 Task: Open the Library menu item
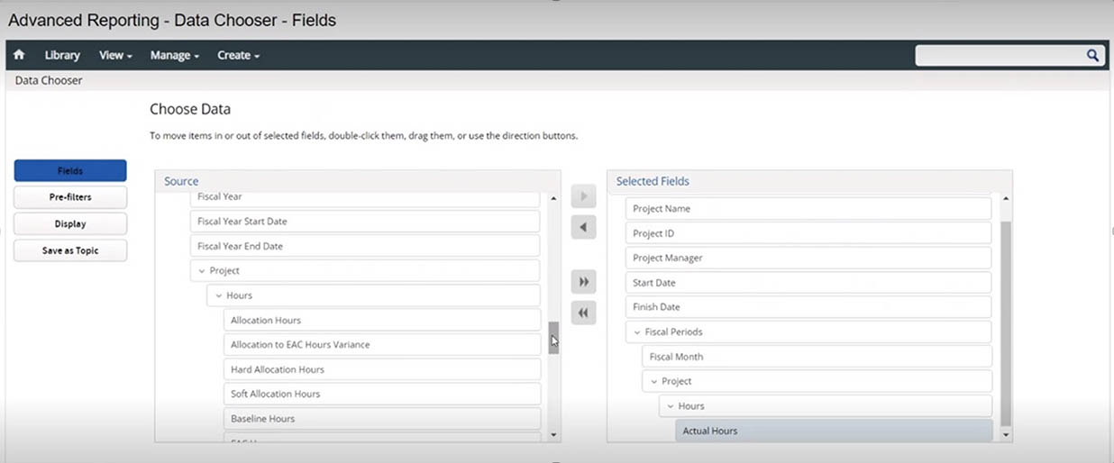pyautogui.click(x=62, y=55)
